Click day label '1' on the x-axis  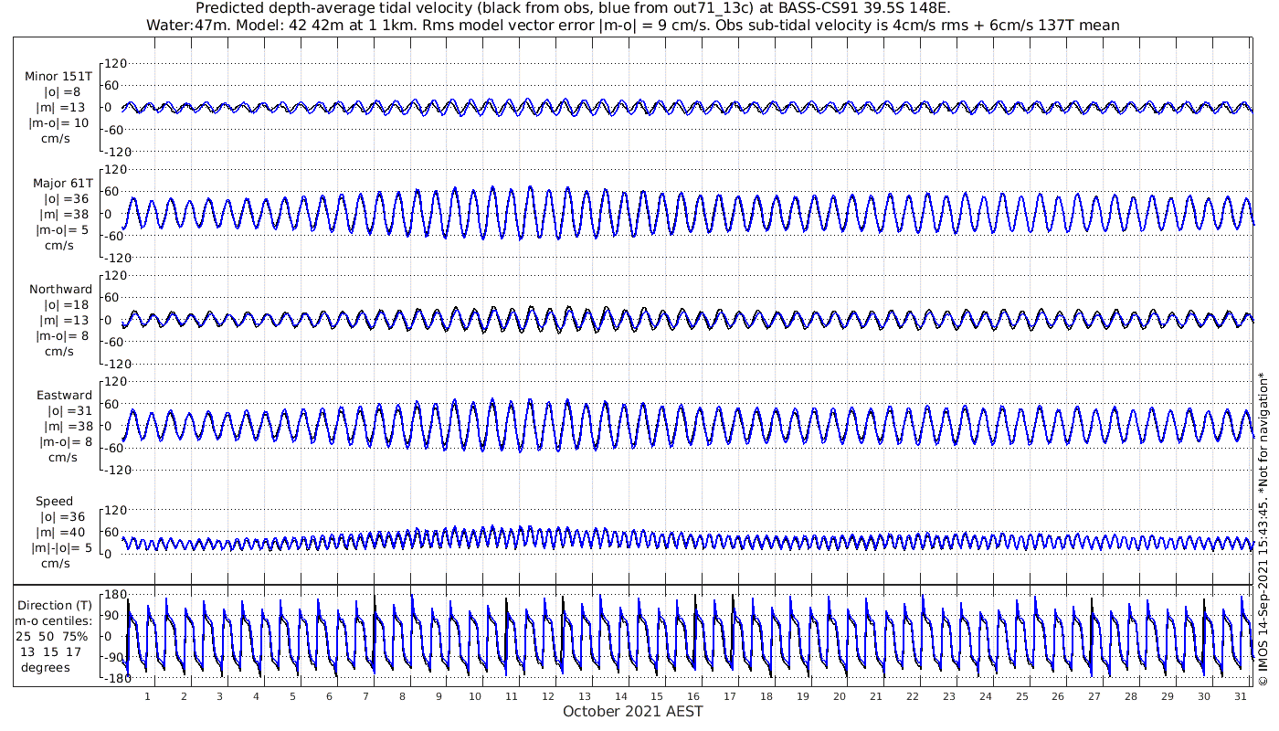pos(147,696)
